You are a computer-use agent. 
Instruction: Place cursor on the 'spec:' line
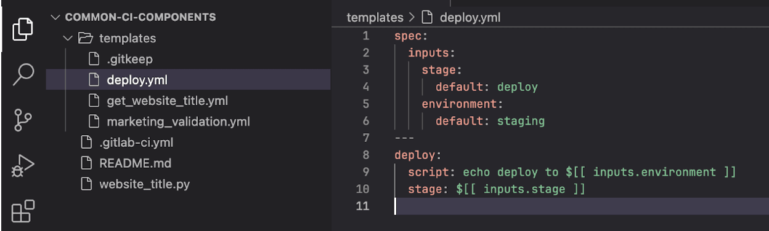[x=411, y=36]
